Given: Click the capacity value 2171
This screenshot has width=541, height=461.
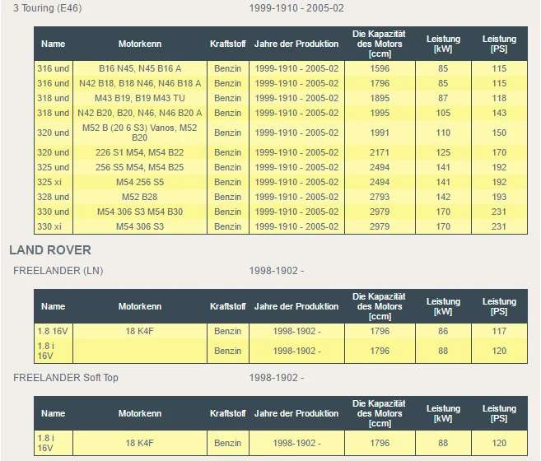Looking at the screenshot, I should pos(380,152).
